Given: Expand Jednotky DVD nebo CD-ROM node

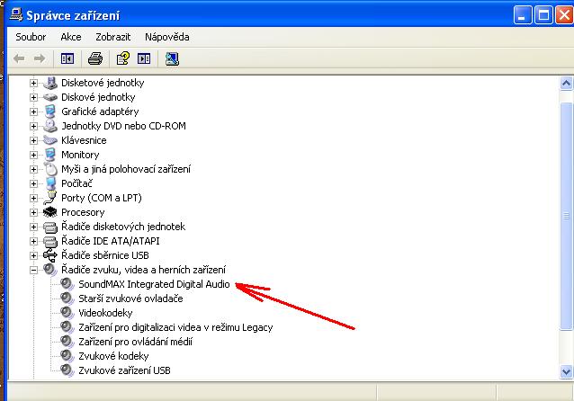Looking at the screenshot, I should pyautogui.click(x=33, y=126).
